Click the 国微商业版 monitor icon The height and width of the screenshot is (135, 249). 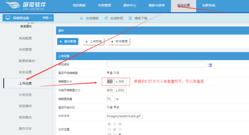click(x=8, y=18)
